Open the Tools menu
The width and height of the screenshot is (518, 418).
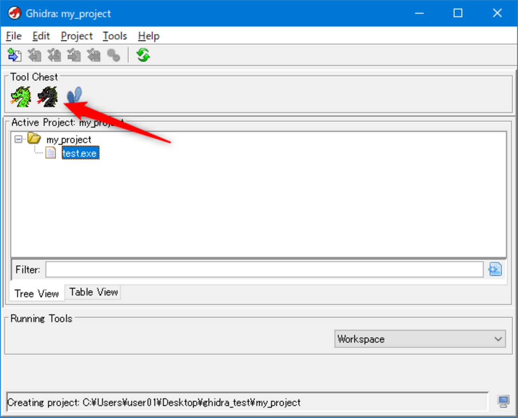pyautogui.click(x=115, y=36)
